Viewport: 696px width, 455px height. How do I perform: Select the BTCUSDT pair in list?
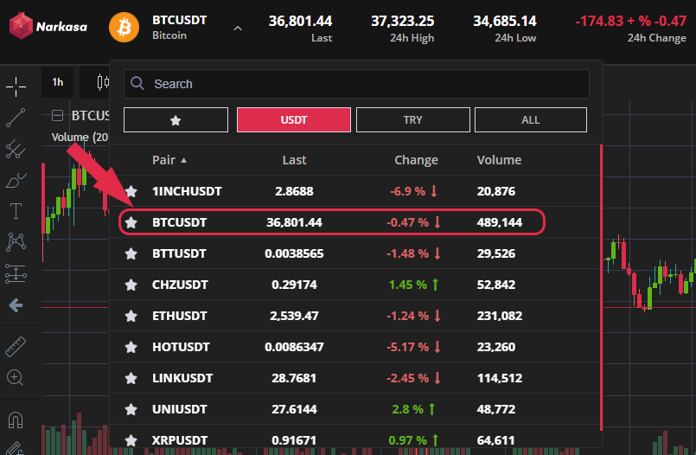tap(354, 222)
